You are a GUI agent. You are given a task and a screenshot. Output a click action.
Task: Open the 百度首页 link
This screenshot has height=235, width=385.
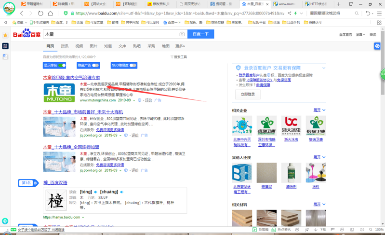[345, 34]
